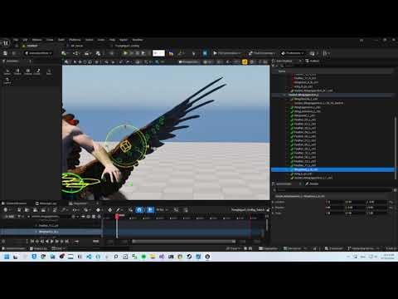Screen dimensions: 398x299
Task: Open the Edit menu
Action: [x=25, y=40]
